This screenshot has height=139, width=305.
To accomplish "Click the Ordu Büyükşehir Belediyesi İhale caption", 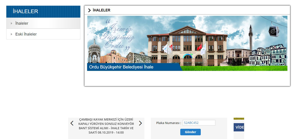I will coord(121,67).
